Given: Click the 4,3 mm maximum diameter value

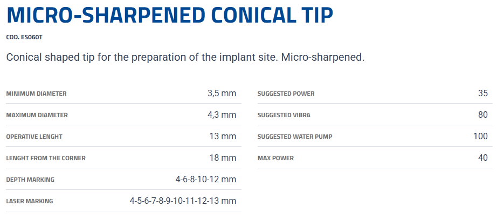Looking at the screenshot, I should (x=222, y=115).
